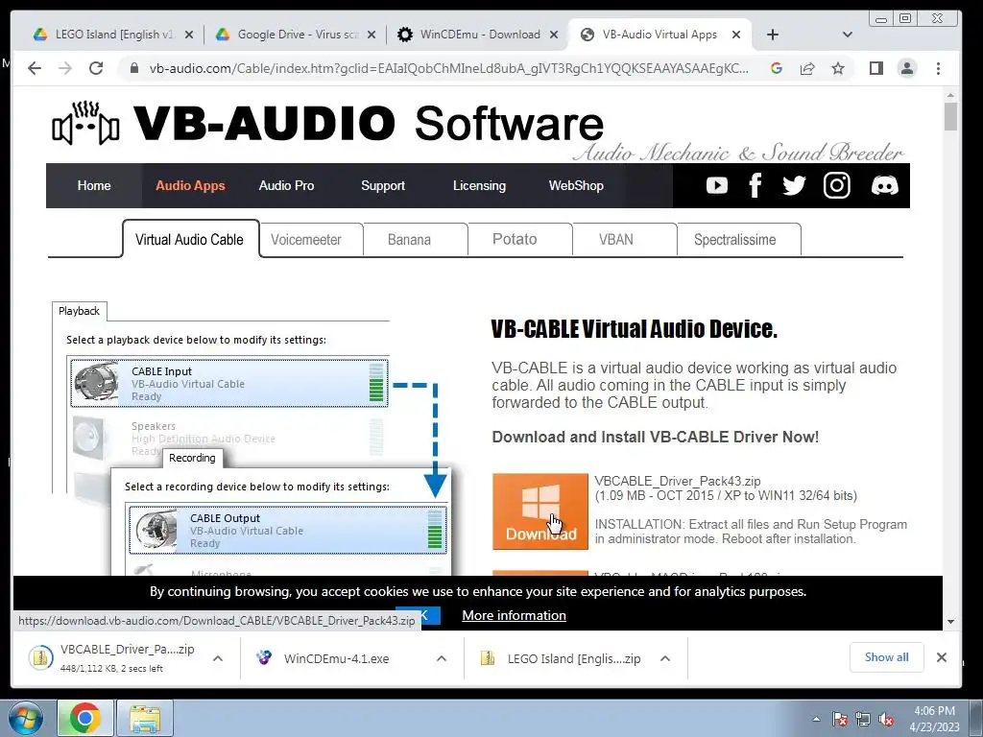
Task: Close the VB-Audio Virtual Apps tab
Action: click(736, 35)
